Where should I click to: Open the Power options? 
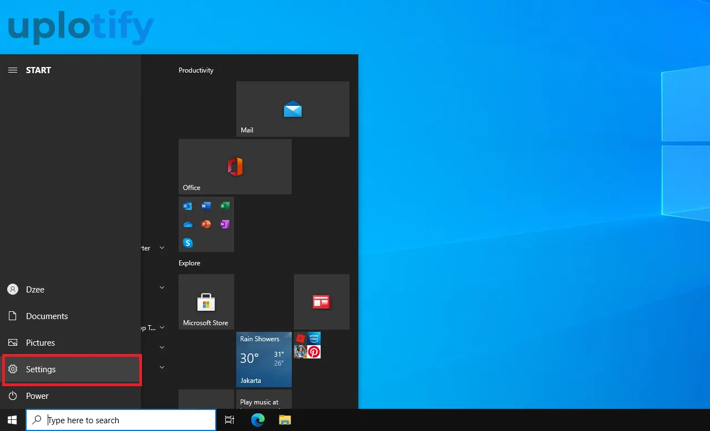tap(70, 396)
